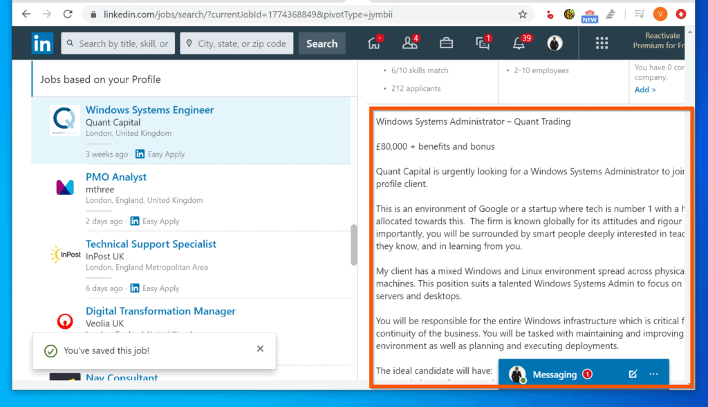Screen dimensions: 708x407
Task: Click the red update icon in browser toolbar
Action: click(681, 14)
